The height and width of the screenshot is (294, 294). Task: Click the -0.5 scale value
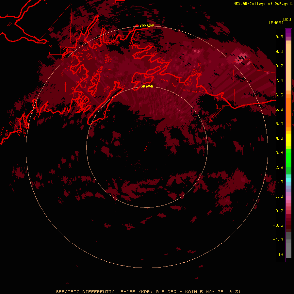point(278,225)
